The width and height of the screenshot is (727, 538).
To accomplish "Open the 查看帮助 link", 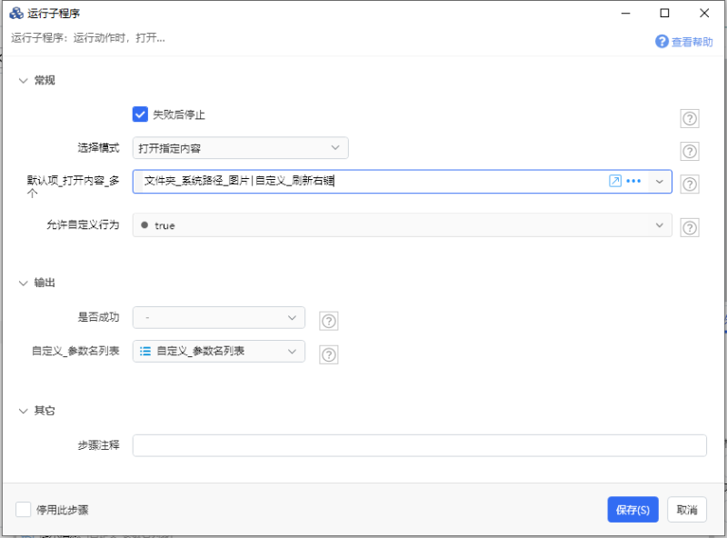I will tap(684, 42).
